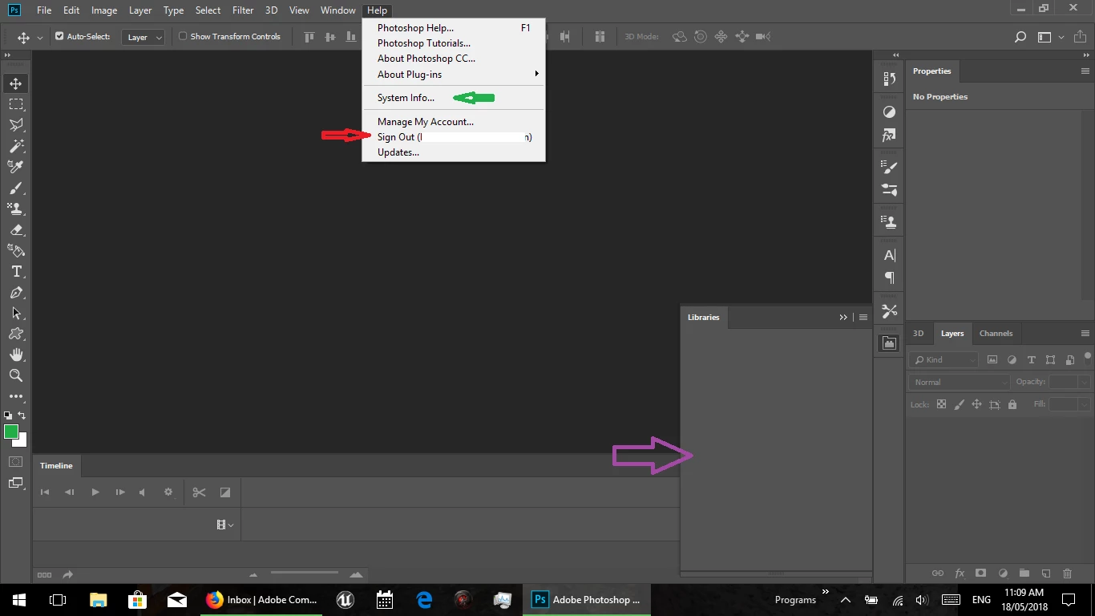The height and width of the screenshot is (616, 1095).
Task: Click the Timeline zoom slider bar
Action: click(305, 573)
